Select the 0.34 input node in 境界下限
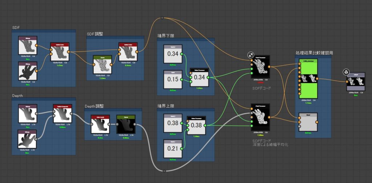Viewport: 372px width, 183px height. point(173,54)
